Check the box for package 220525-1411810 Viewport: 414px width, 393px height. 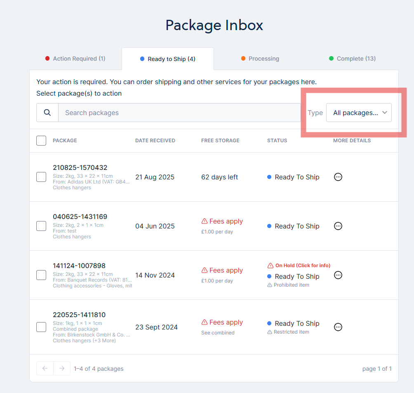[x=41, y=327]
